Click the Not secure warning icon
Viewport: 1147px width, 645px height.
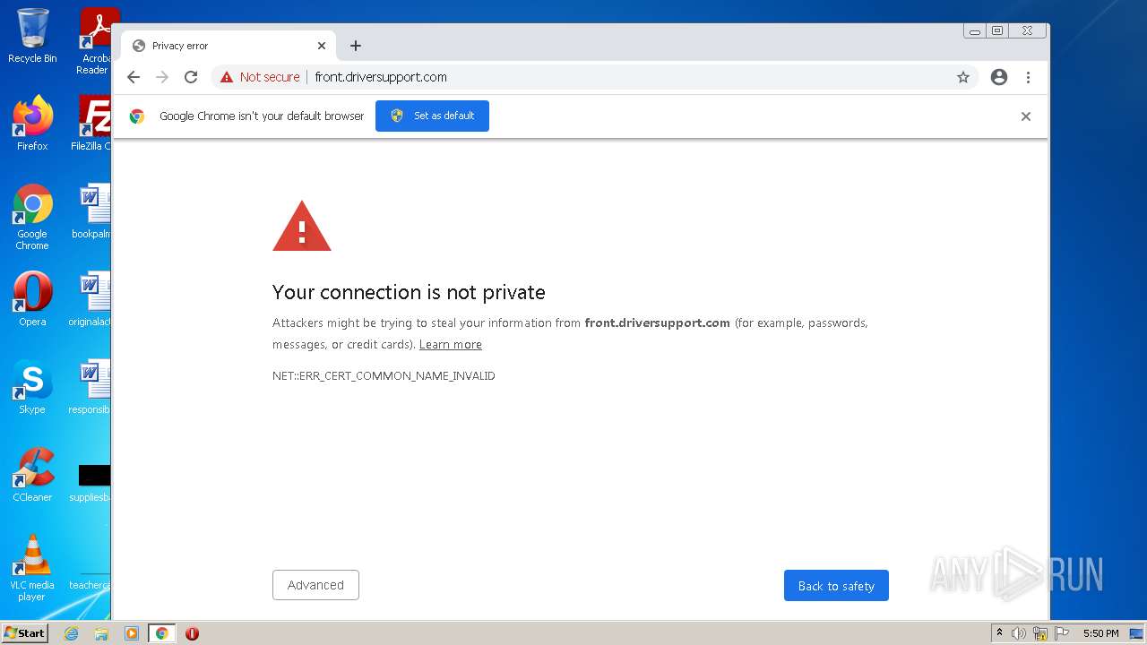click(227, 77)
